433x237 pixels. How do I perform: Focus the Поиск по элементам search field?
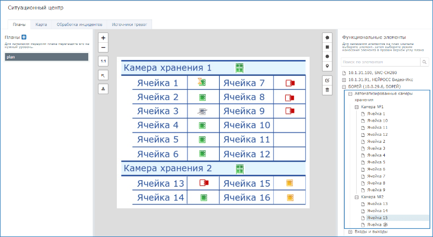(x=380, y=62)
